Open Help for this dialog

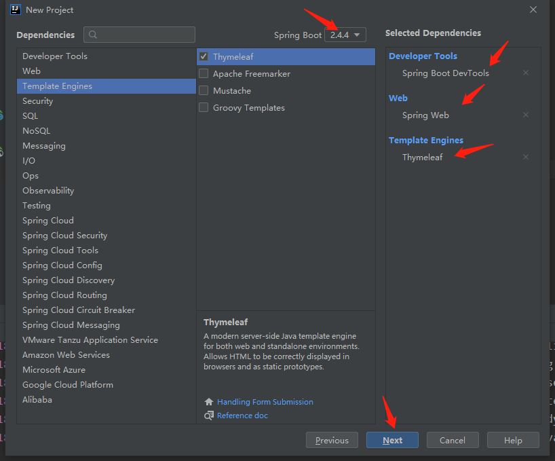pos(513,440)
